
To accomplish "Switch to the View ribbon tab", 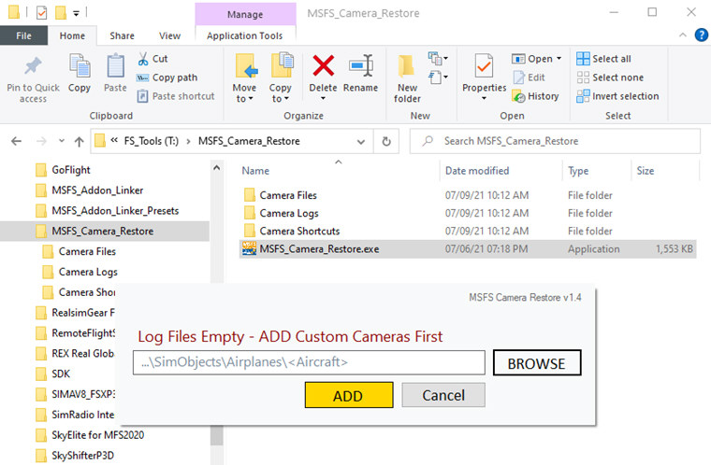I will [169, 35].
